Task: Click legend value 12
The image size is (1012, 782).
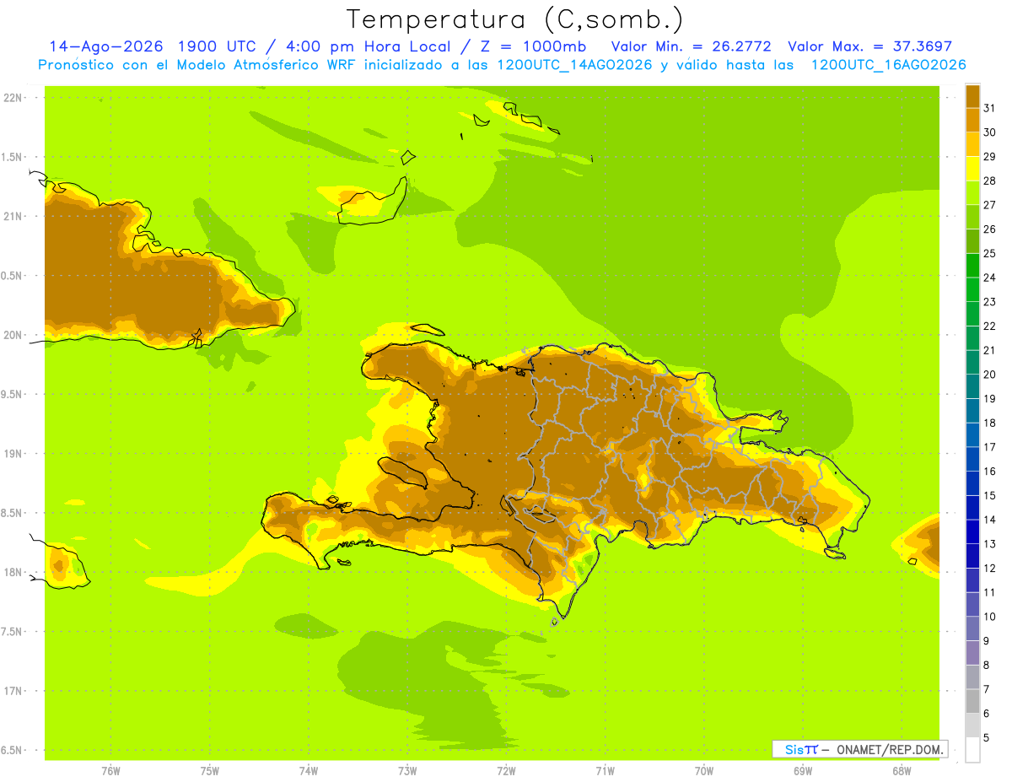Action: tap(989, 569)
